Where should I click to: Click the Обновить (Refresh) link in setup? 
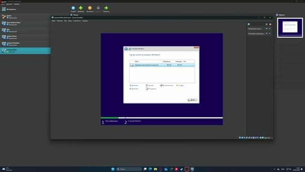tap(134, 86)
